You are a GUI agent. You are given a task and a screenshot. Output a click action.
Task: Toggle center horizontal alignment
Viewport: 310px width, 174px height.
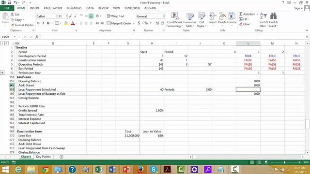86,23
